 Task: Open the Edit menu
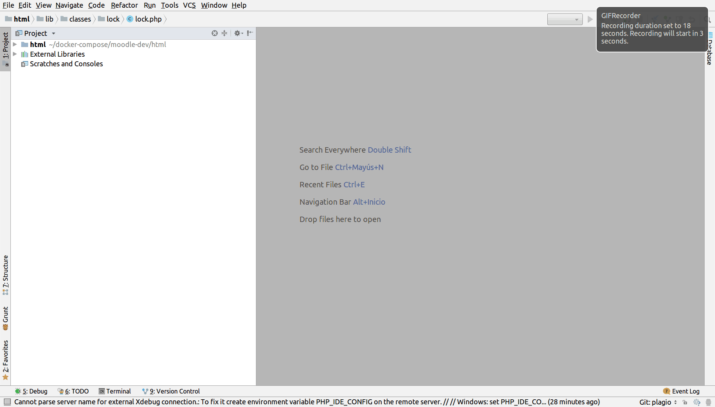tap(25, 5)
